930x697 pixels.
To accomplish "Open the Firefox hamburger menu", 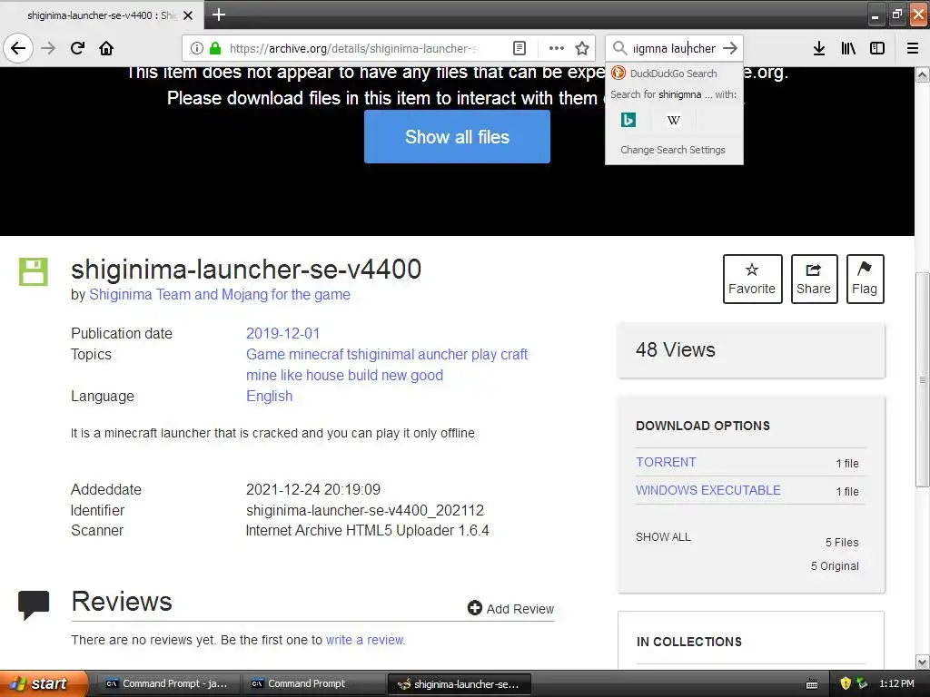I will pyautogui.click(x=913, y=48).
